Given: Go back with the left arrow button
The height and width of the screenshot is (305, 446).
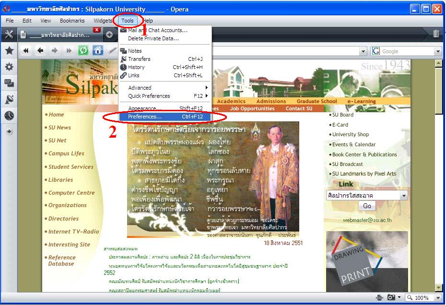Looking at the screenshot, I should pyautogui.click(x=40, y=51).
